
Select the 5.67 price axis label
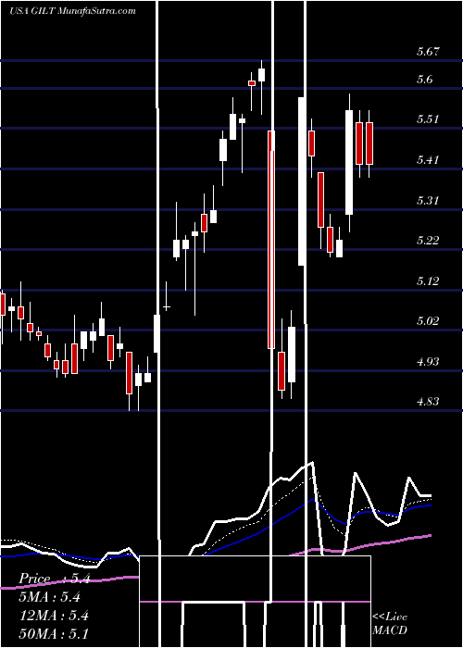click(x=428, y=52)
